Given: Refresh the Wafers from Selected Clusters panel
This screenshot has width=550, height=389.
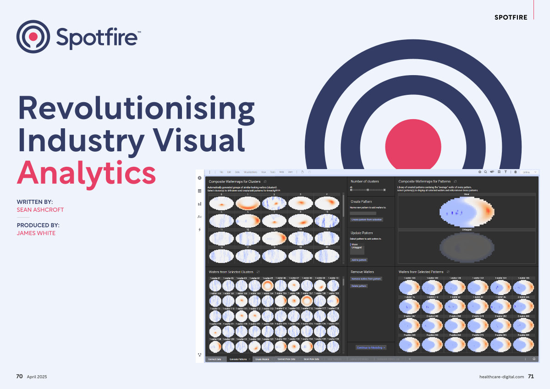Looking at the screenshot, I should pos(258,272).
